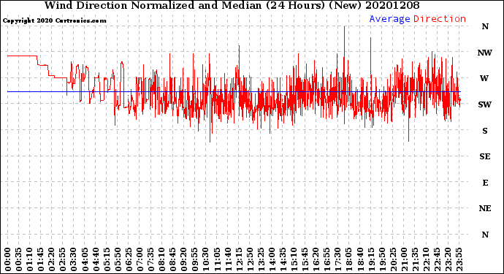Screen dimensions: 504x274
Task: Click the 'NW' direction axis label
Action: 485,53
